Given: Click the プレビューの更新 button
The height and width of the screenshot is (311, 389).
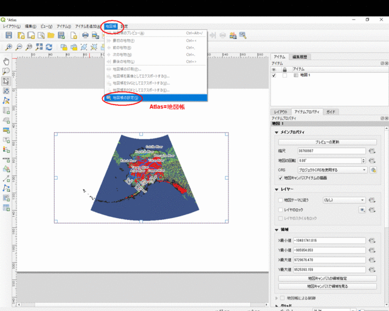Looking at the screenshot, I should point(327,142).
